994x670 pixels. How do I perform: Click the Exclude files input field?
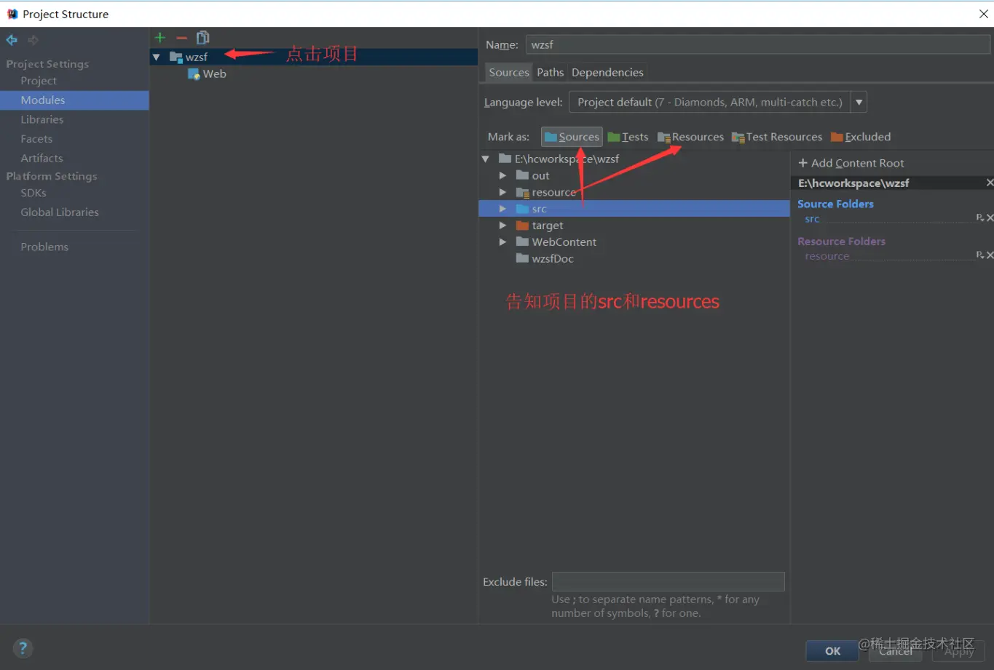tap(668, 581)
